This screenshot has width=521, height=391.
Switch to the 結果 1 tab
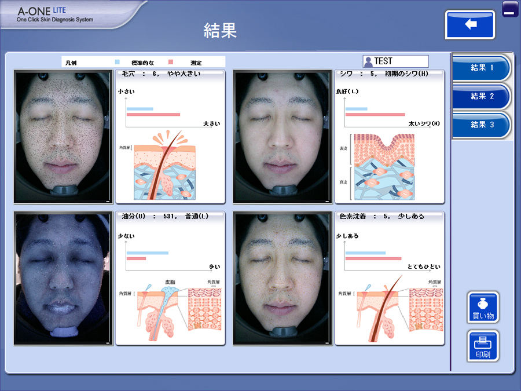pyautogui.click(x=482, y=68)
